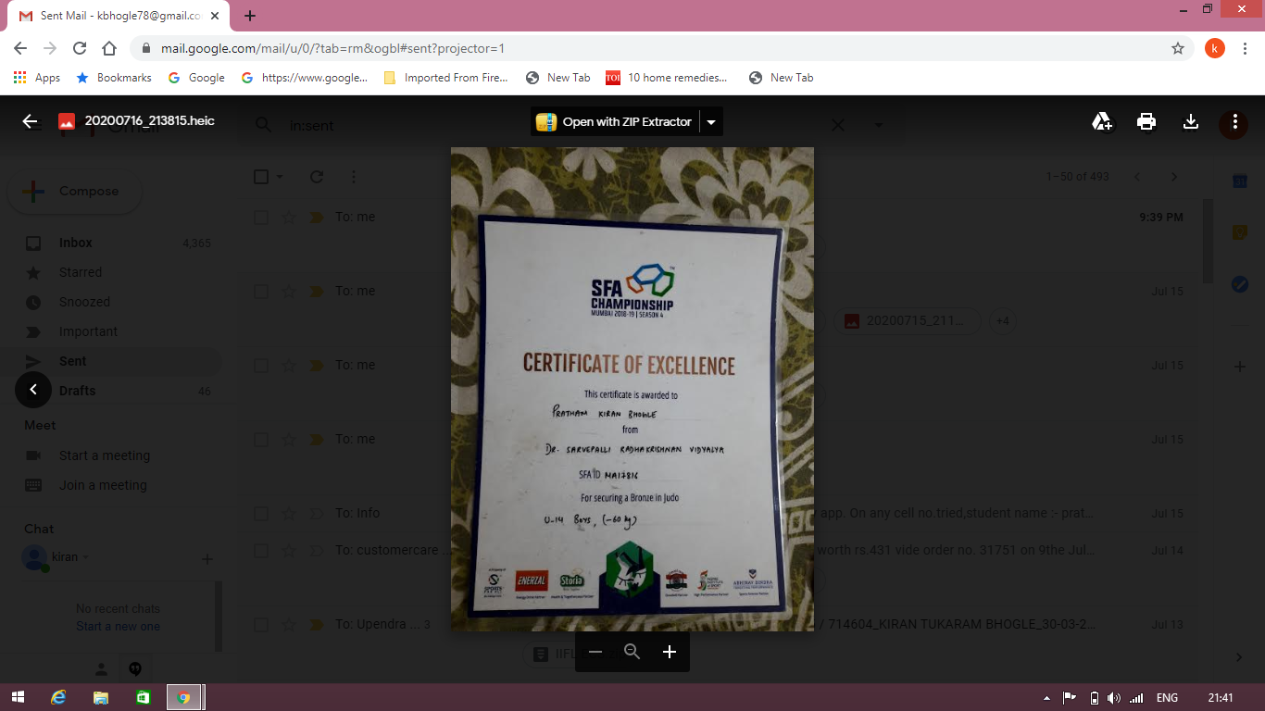
Task: Zoom out of the certificate image
Action: pos(595,652)
